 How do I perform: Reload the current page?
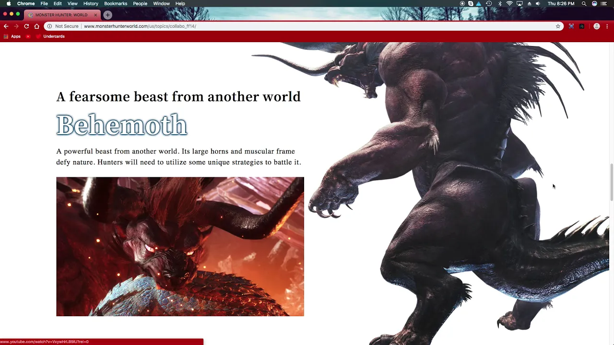[26, 26]
